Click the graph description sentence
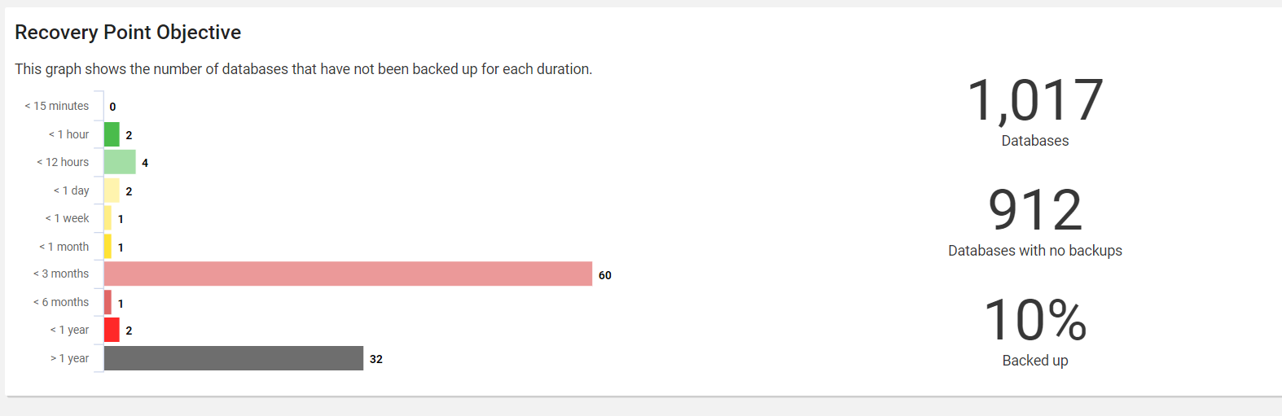Image resolution: width=1282 pixels, height=416 pixels. [x=303, y=69]
